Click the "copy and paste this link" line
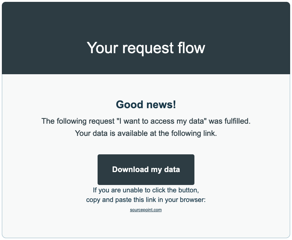 point(146,200)
